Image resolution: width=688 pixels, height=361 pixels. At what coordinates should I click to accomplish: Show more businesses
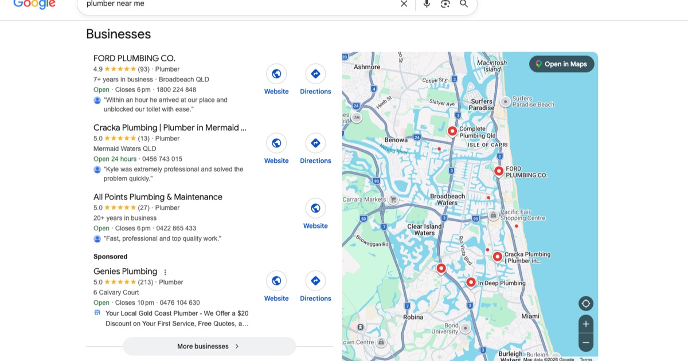209,346
